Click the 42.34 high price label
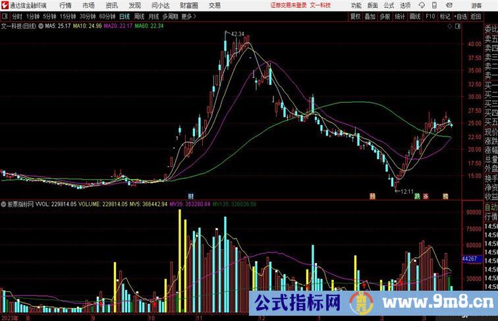498x321 pixels. [238, 34]
